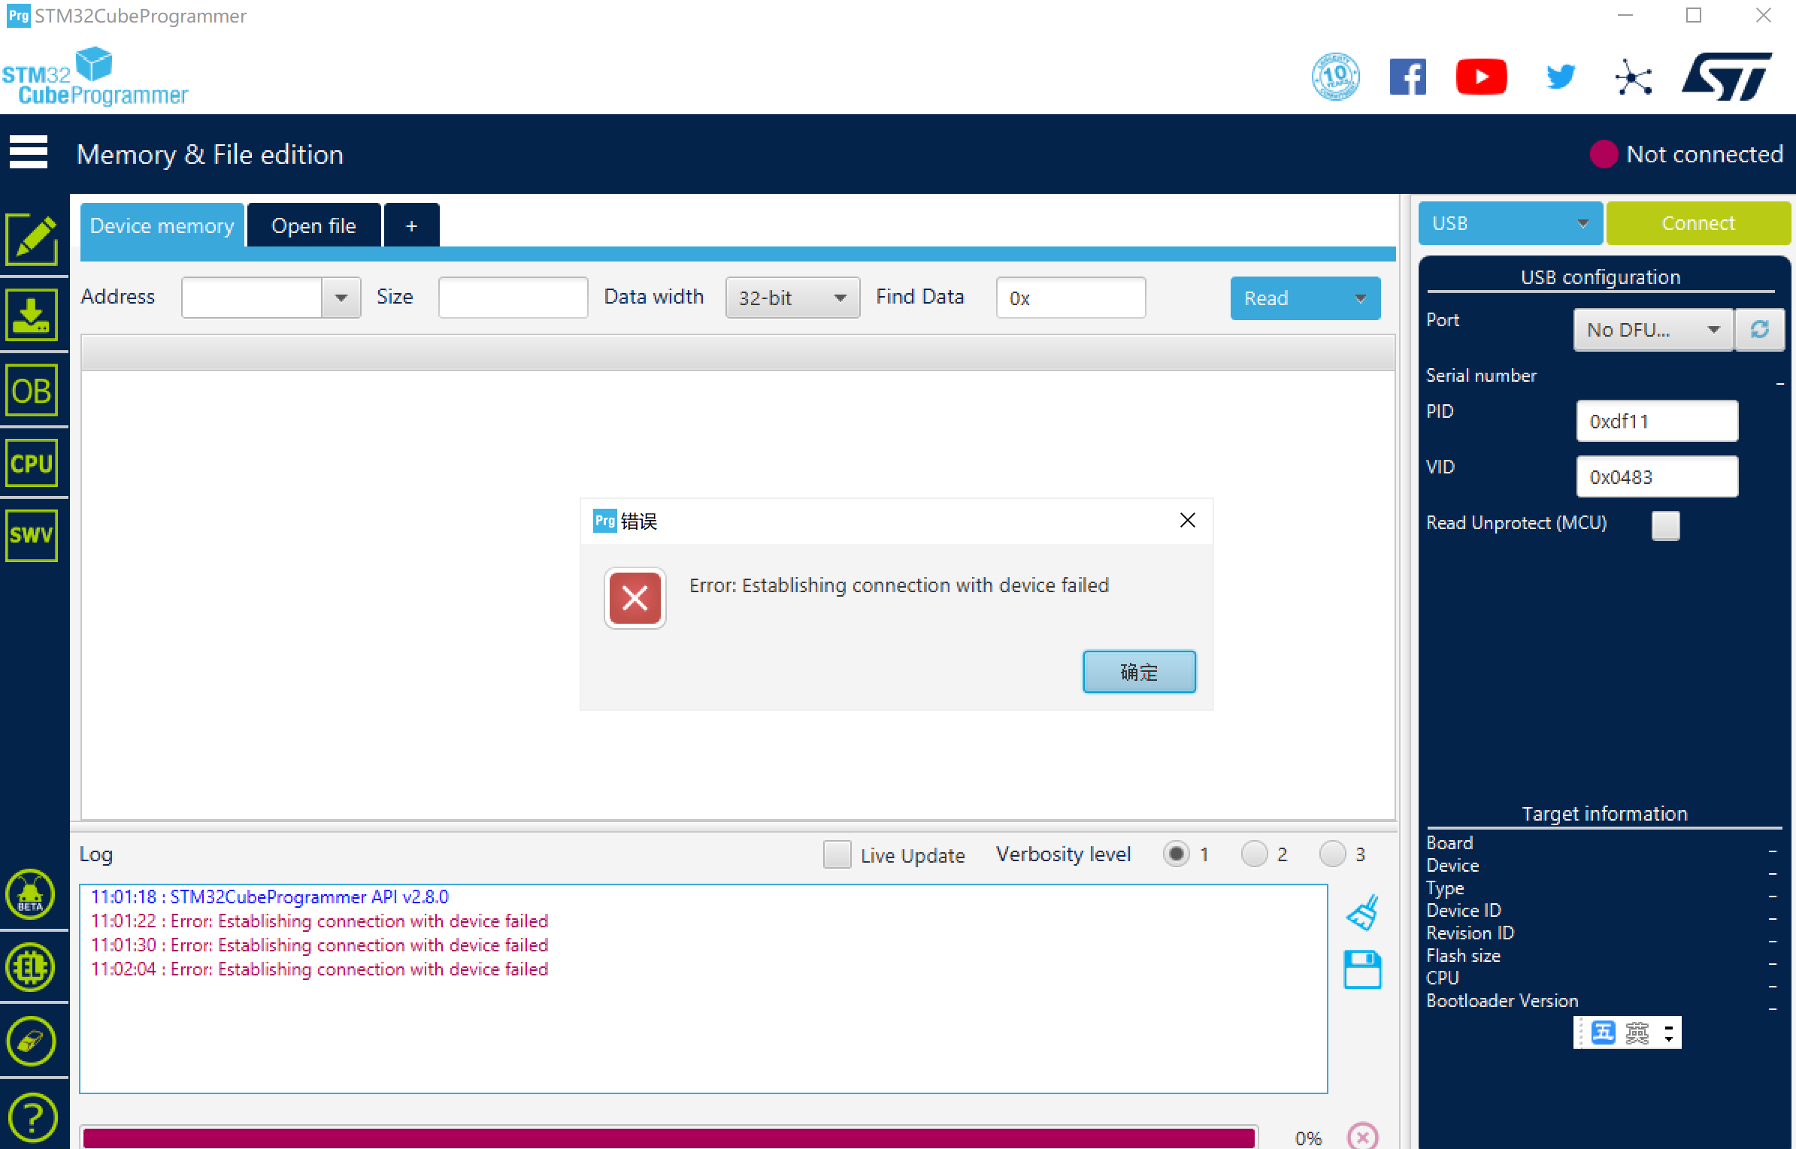Refresh the USB port list
This screenshot has width=1796, height=1149.
click(1760, 329)
